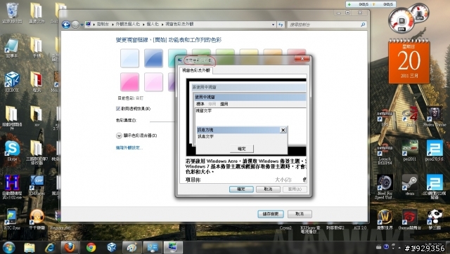
Task: Open the Windows Start orb
Action: [8, 247]
